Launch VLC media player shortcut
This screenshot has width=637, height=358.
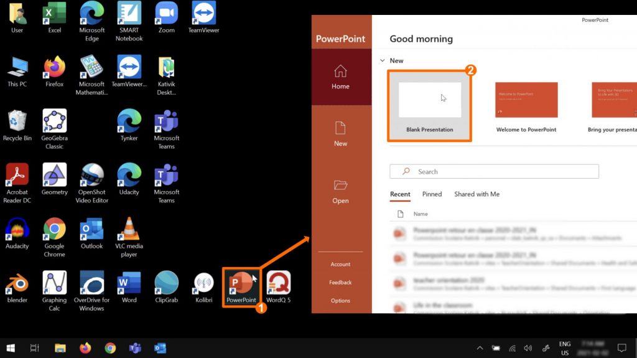click(129, 231)
